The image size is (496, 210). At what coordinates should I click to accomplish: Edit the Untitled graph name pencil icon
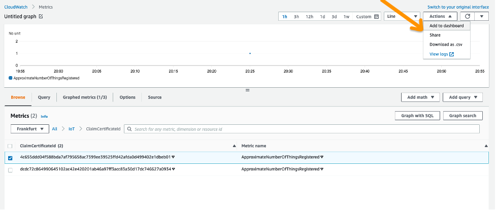coord(41,16)
